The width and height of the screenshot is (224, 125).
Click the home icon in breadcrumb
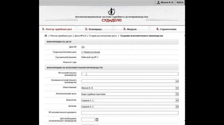pyautogui.click(x=46, y=36)
